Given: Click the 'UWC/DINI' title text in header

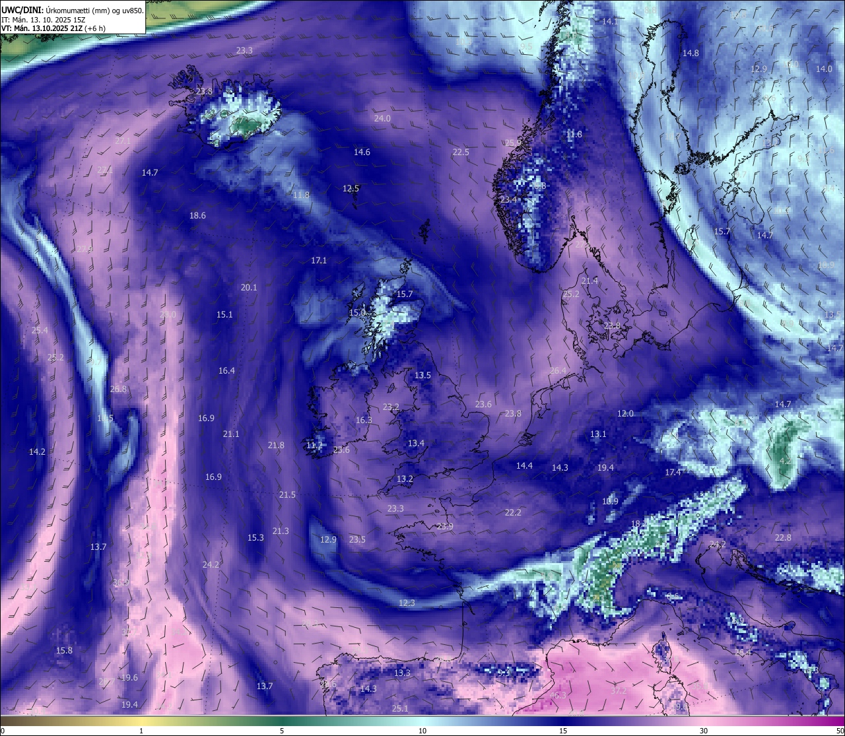Looking at the screenshot, I should 22,10.
